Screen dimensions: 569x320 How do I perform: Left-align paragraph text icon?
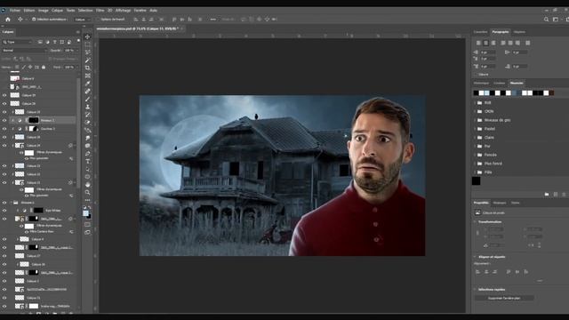(x=478, y=43)
